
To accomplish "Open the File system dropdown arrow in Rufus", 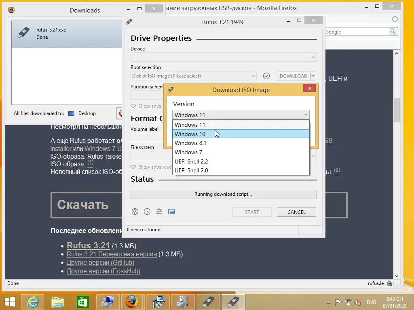I will click(x=313, y=156).
